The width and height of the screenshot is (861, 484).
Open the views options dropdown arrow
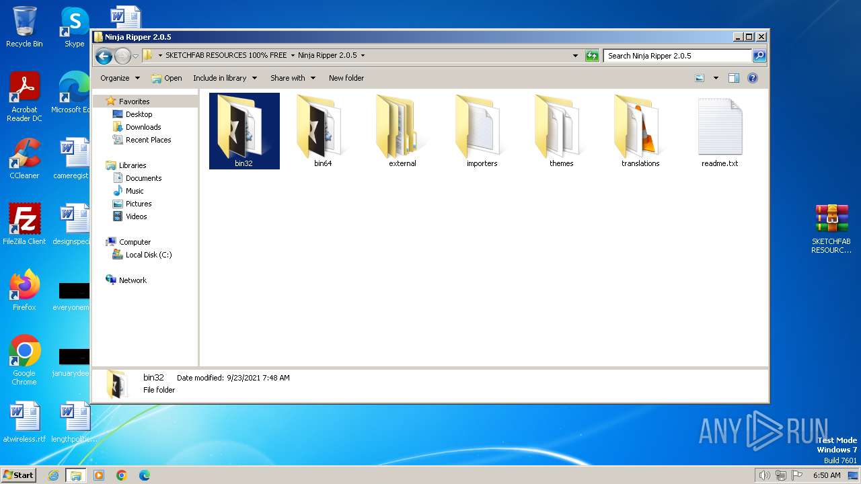tap(716, 78)
